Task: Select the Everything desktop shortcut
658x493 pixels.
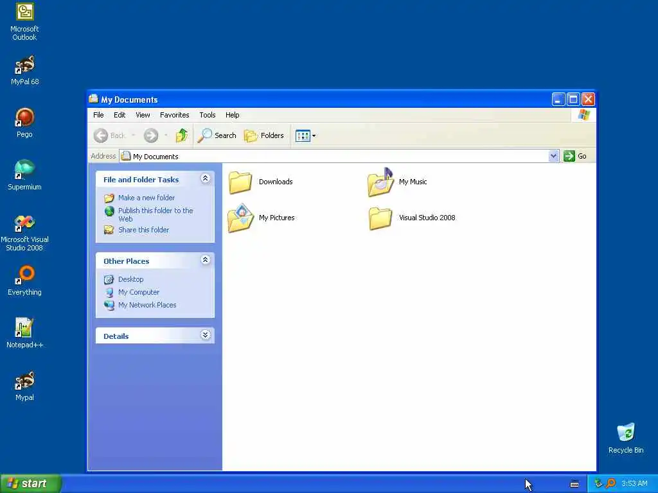Action: tap(24, 281)
